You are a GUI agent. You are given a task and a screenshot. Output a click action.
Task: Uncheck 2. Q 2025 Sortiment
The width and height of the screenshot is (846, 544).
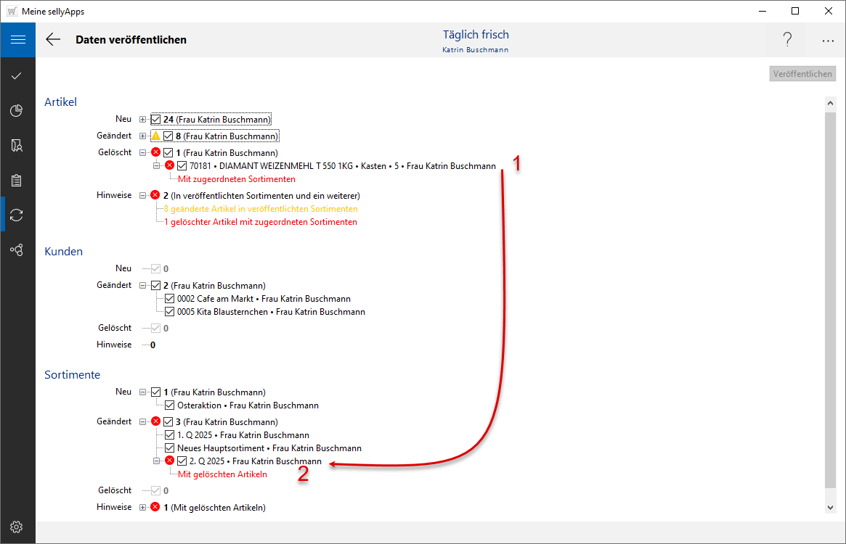tap(182, 461)
